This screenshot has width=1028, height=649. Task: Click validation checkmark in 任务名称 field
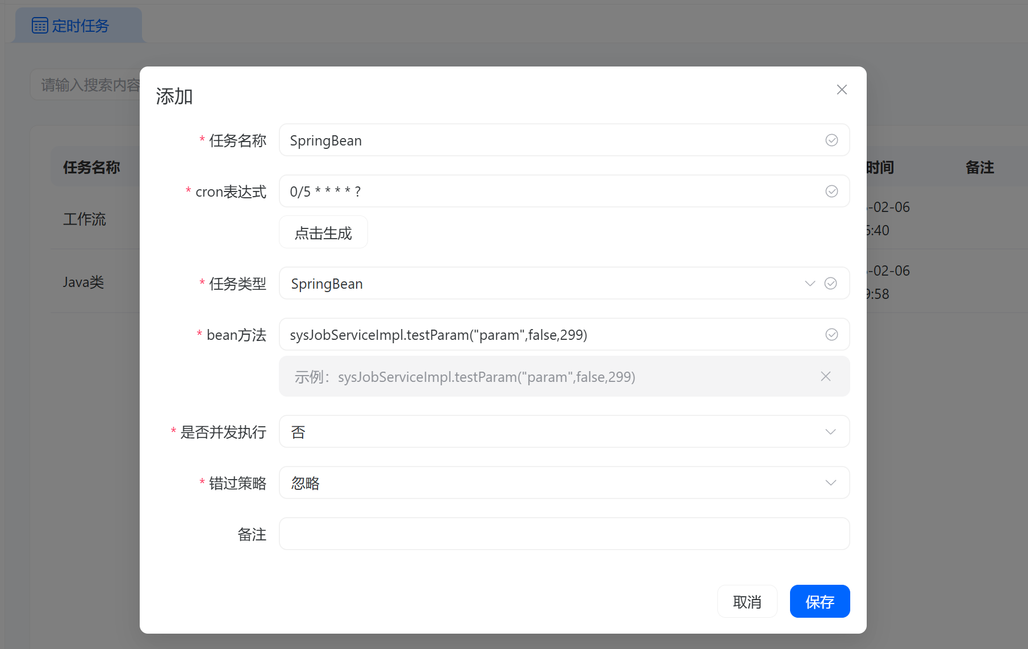(831, 140)
